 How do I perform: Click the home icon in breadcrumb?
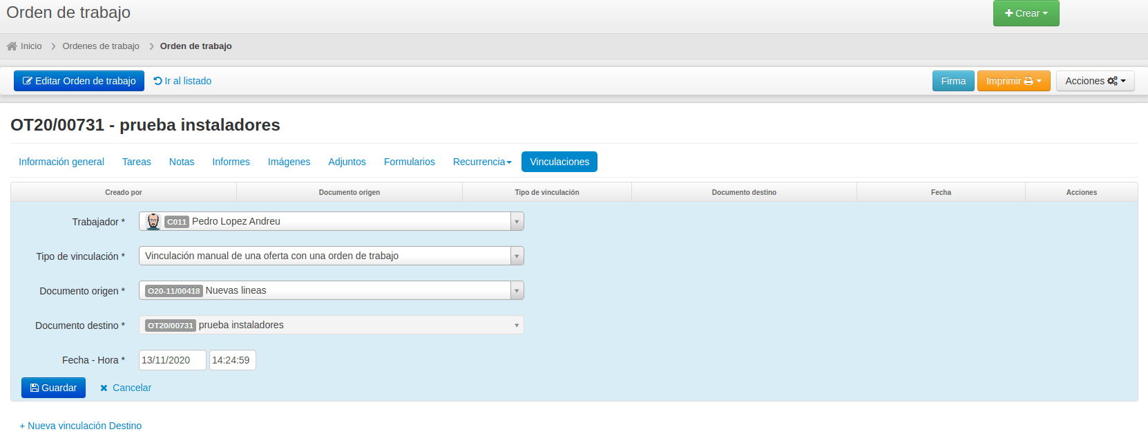click(x=12, y=46)
